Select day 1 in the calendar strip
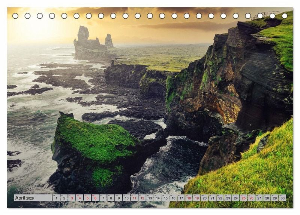300x215 pixels. point(56,198)
